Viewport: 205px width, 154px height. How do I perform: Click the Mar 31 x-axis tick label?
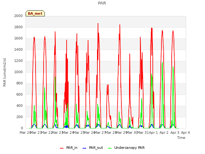143,133
